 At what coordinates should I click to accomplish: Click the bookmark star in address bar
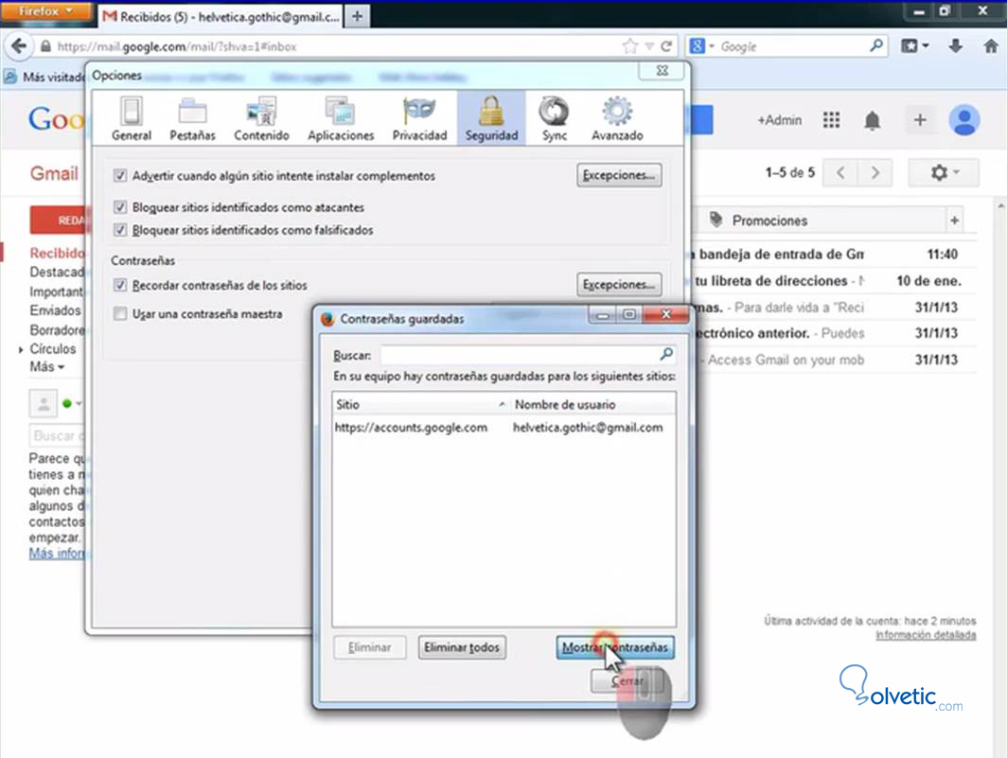point(630,46)
